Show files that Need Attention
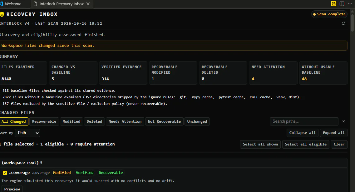This screenshot has width=355, height=192. pos(125,121)
